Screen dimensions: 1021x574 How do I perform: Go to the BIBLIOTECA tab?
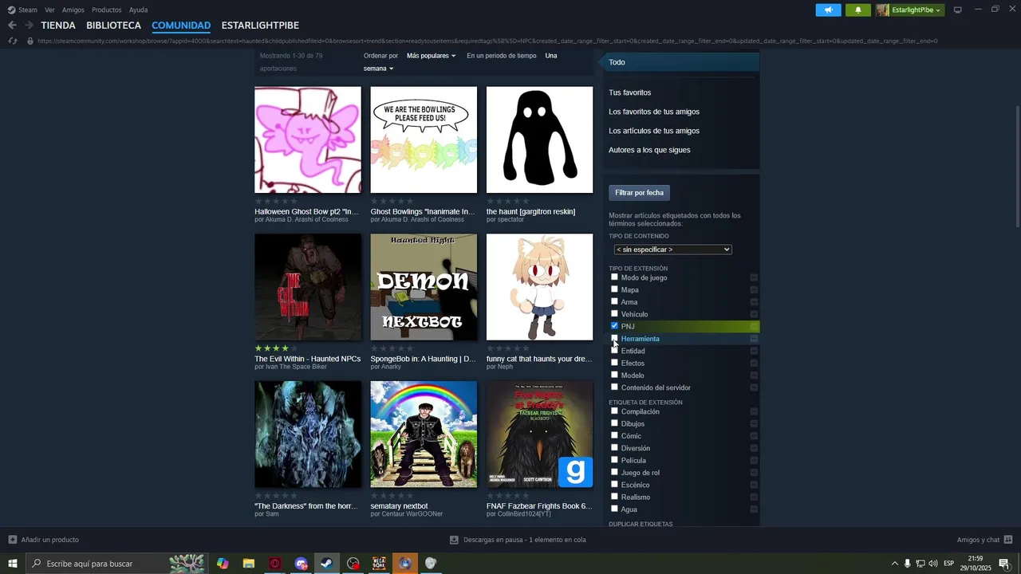[x=113, y=26]
